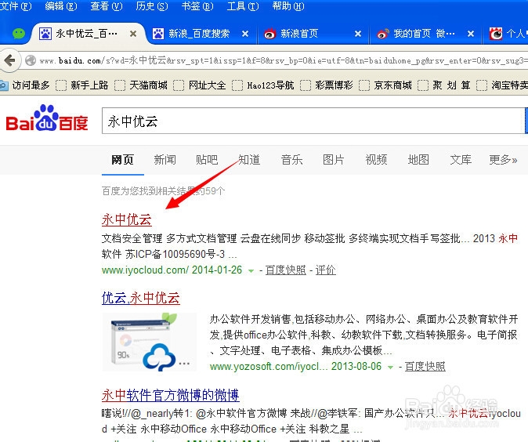The image size is (528, 442).
Task: Click the cloud thumbnail of 优云 result
Action: click(149, 342)
